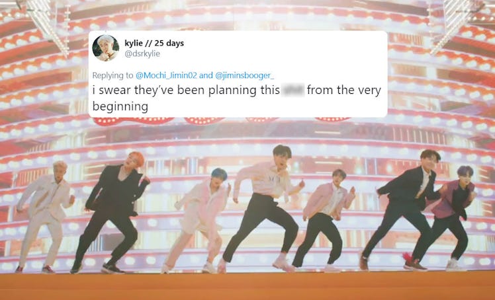Select the orange-haired dancer in black suit
The height and width of the screenshot is (300, 495).
pos(110,212)
